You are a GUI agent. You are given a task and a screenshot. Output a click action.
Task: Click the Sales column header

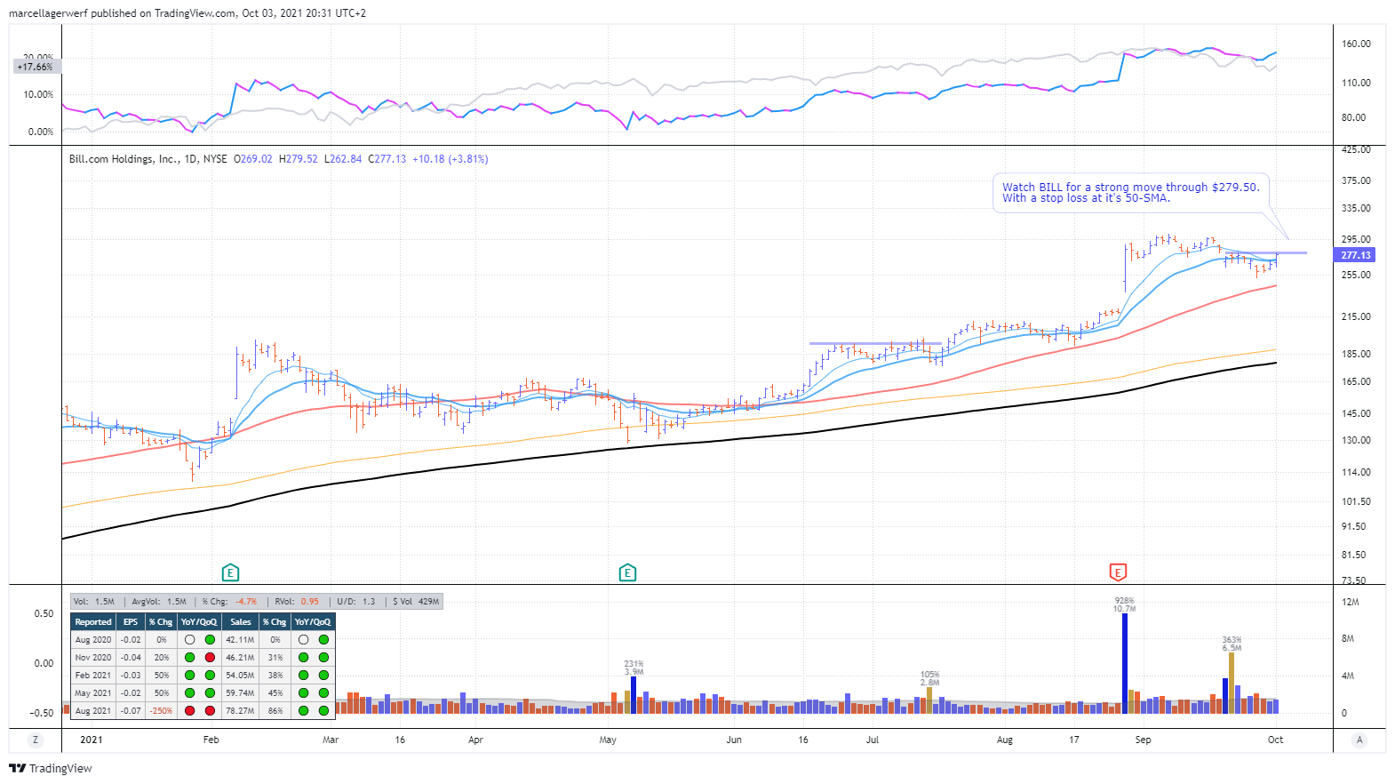(241, 622)
